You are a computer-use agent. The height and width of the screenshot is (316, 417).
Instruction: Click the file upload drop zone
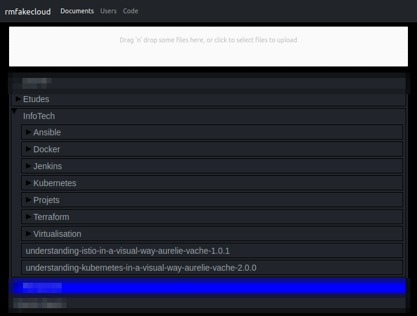(x=208, y=47)
